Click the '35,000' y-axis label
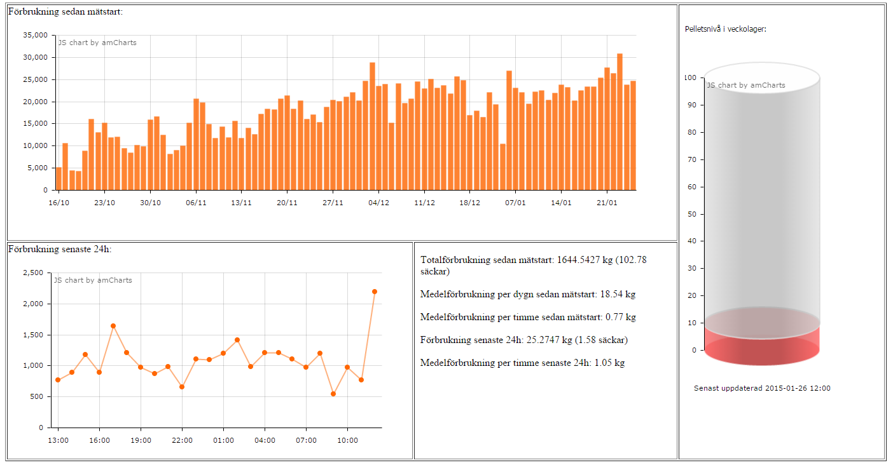The height and width of the screenshot is (465, 893). 35,36
